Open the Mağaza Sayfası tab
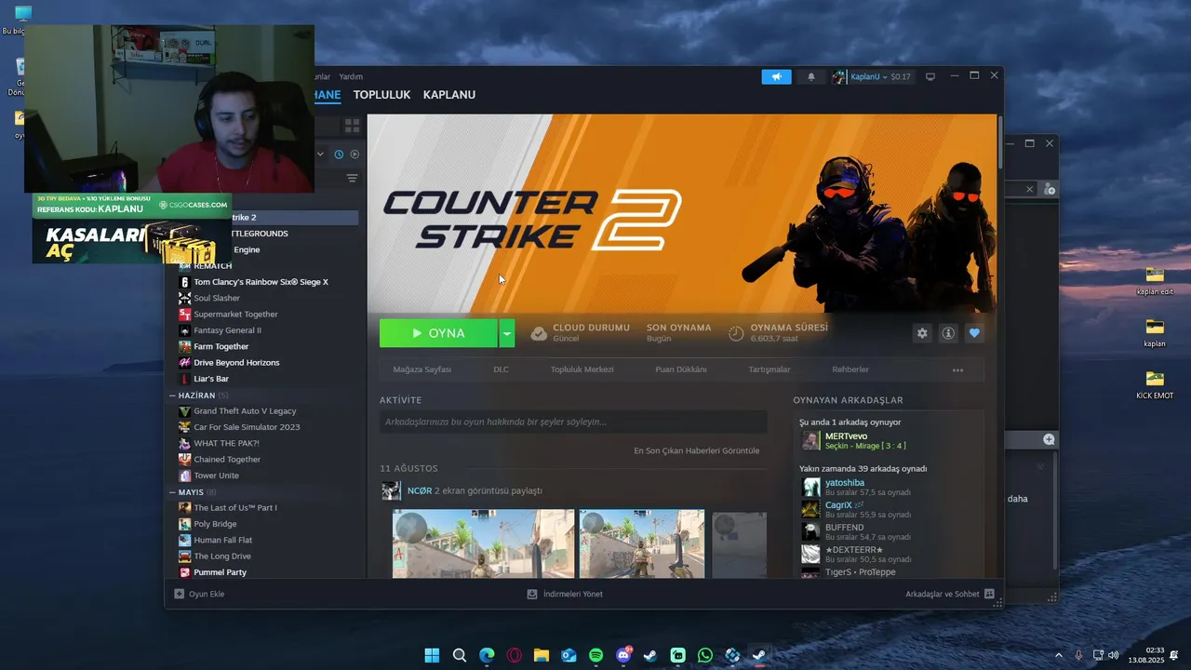Screen dimensions: 1191x670 422,369
